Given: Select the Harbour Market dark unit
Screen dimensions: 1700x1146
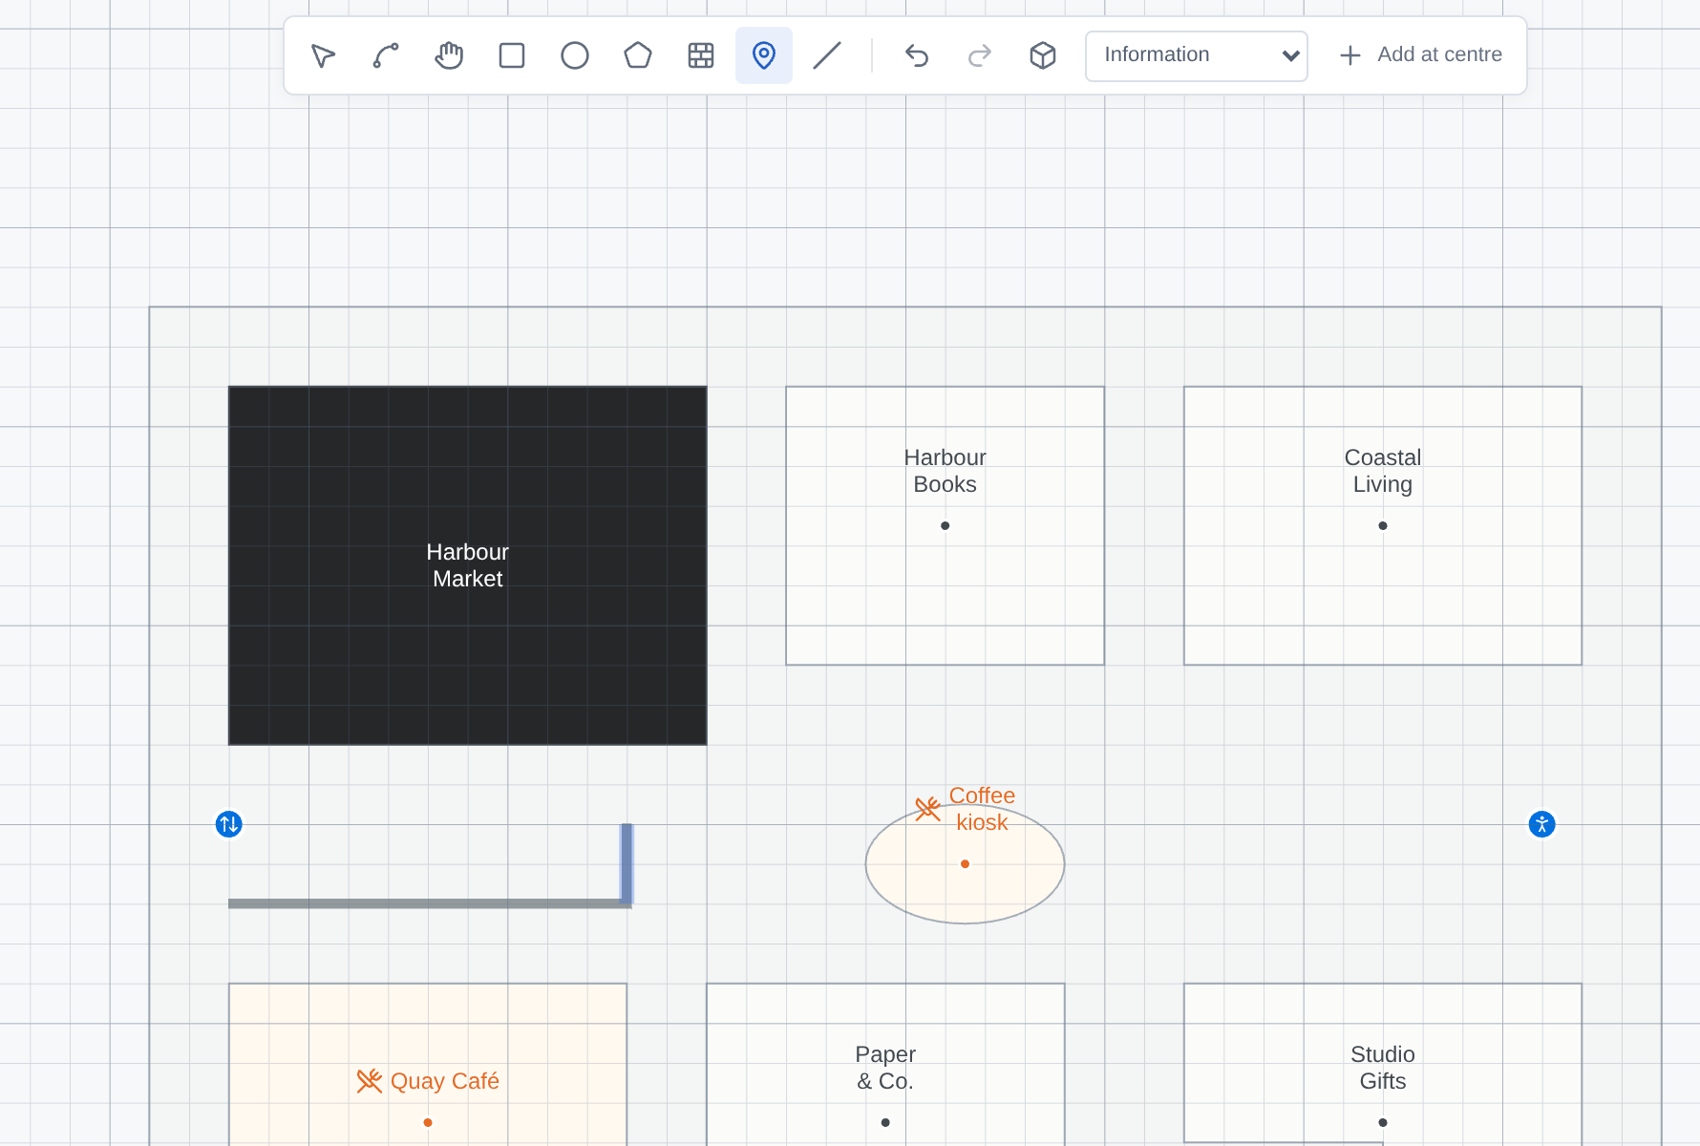Looking at the screenshot, I should (x=468, y=565).
